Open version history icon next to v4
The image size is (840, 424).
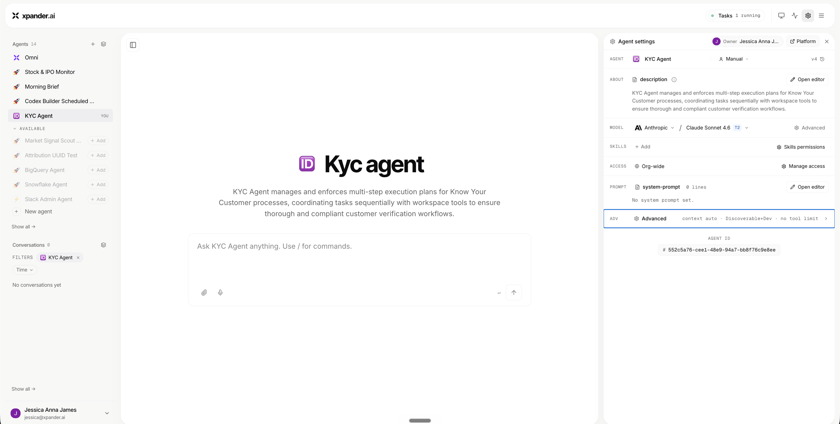tap(822, 59)
